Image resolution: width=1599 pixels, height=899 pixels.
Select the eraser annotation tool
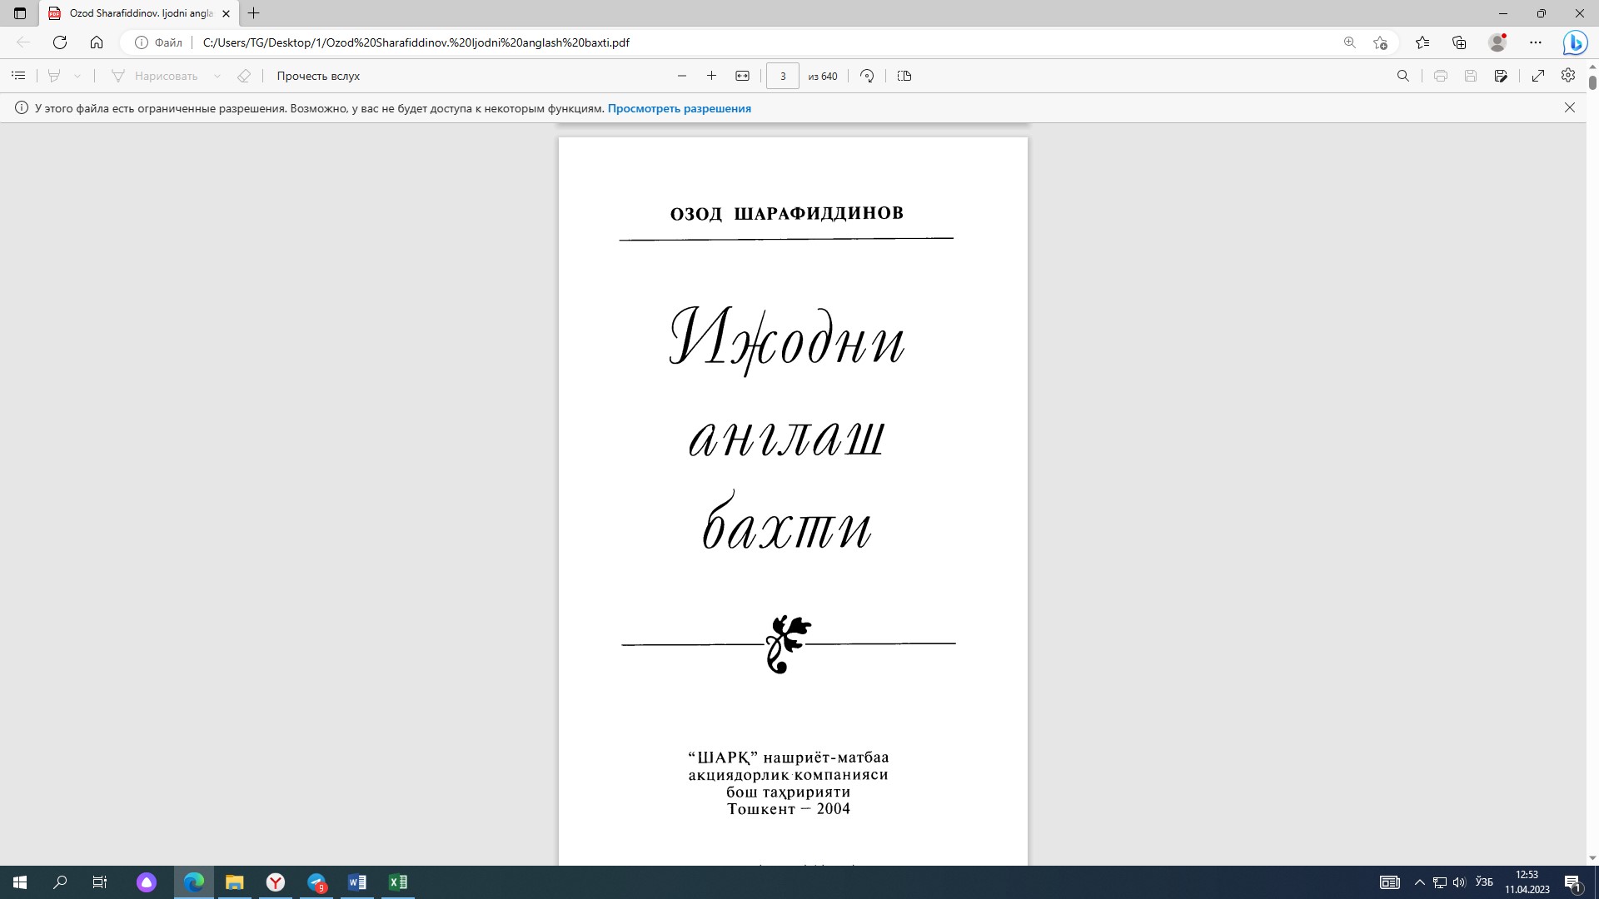pyautogui.click(x=244, y=76)
